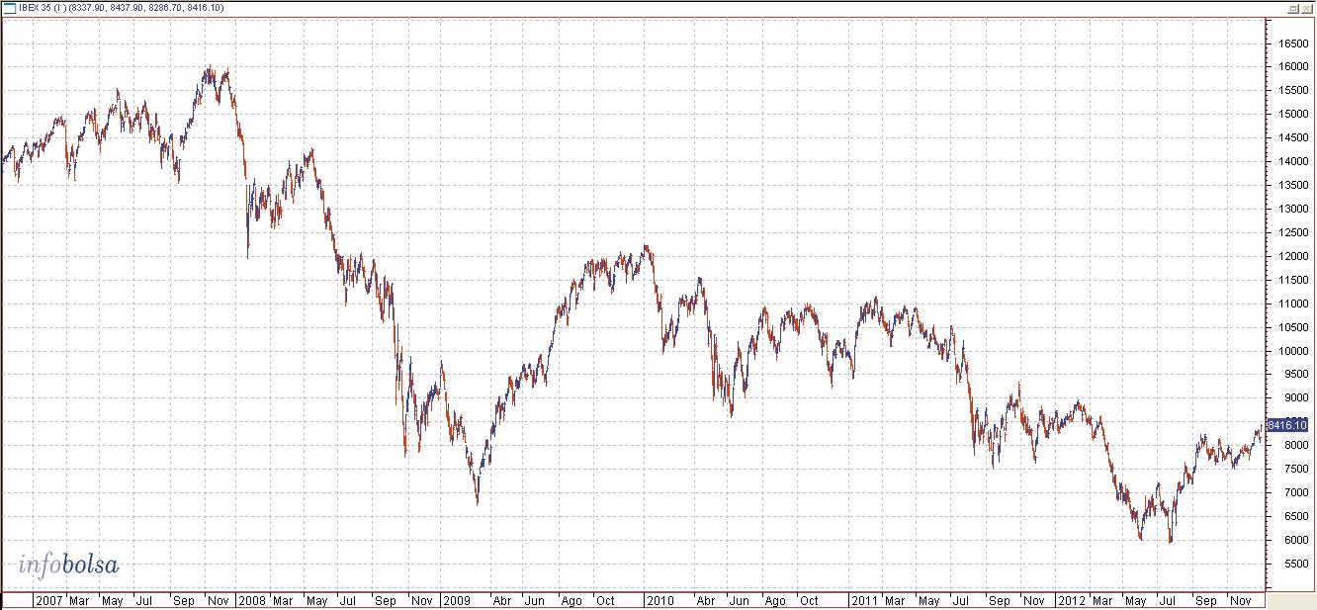Click the 16500 price axis label

(1292, 44)
